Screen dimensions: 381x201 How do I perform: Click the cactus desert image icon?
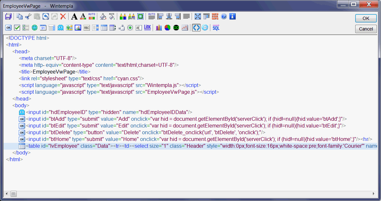(69, 28)
